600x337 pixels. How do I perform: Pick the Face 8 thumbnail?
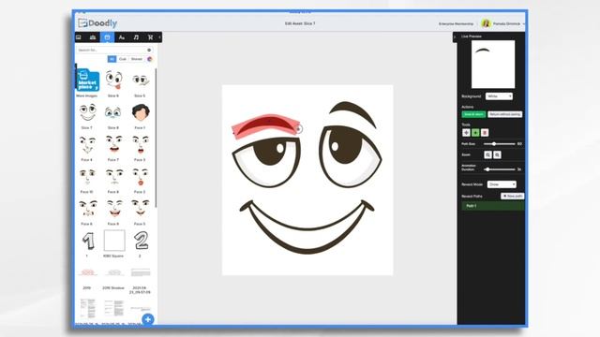click(113, 177)
